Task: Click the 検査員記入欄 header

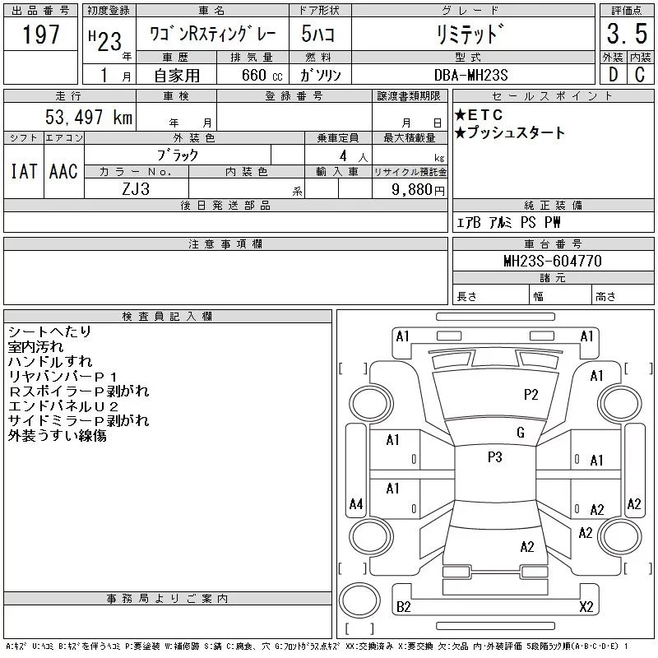Action: 167,316
